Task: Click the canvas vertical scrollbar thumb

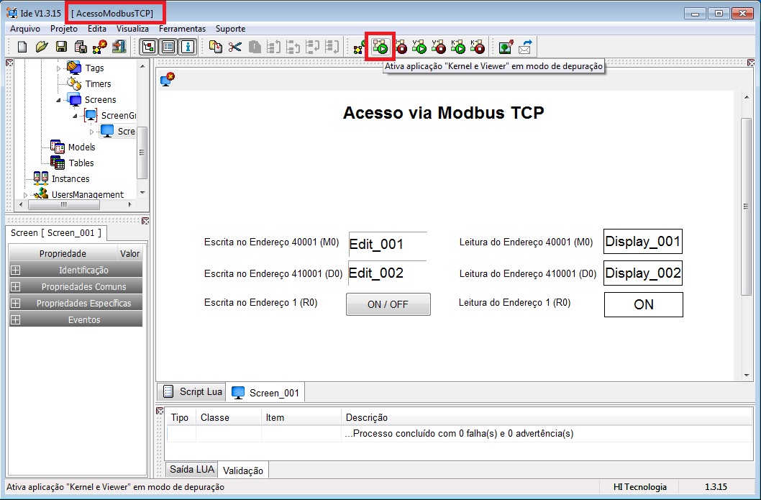Action: tap(747, 206)
